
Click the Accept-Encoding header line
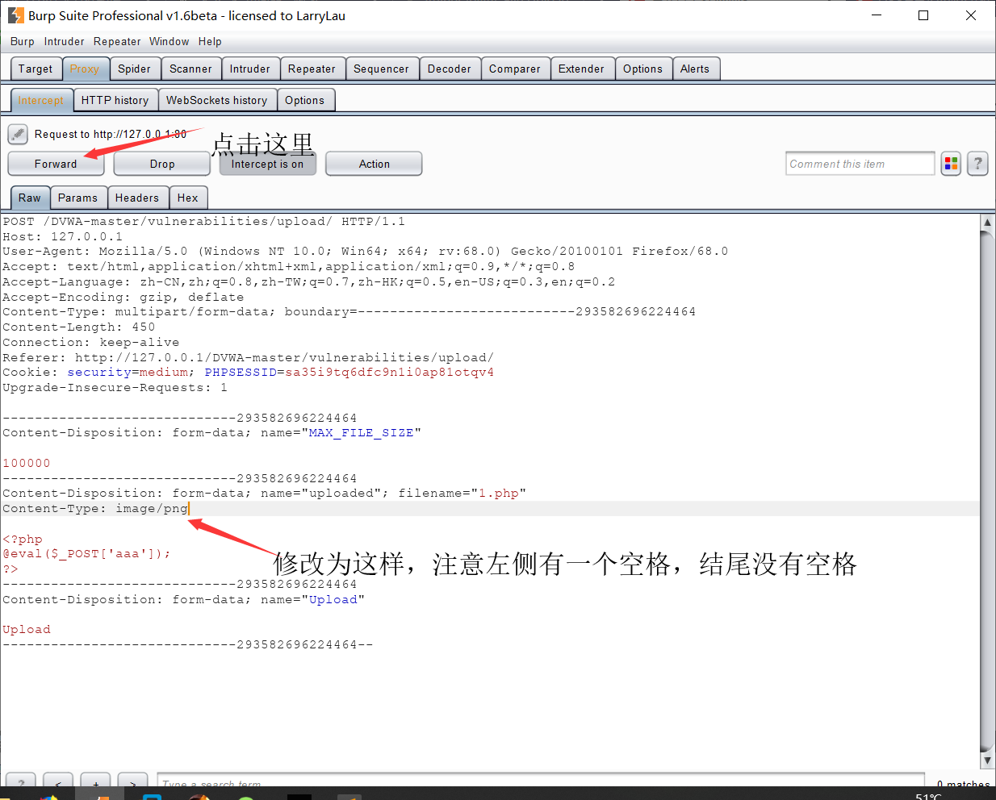point(123,297)
